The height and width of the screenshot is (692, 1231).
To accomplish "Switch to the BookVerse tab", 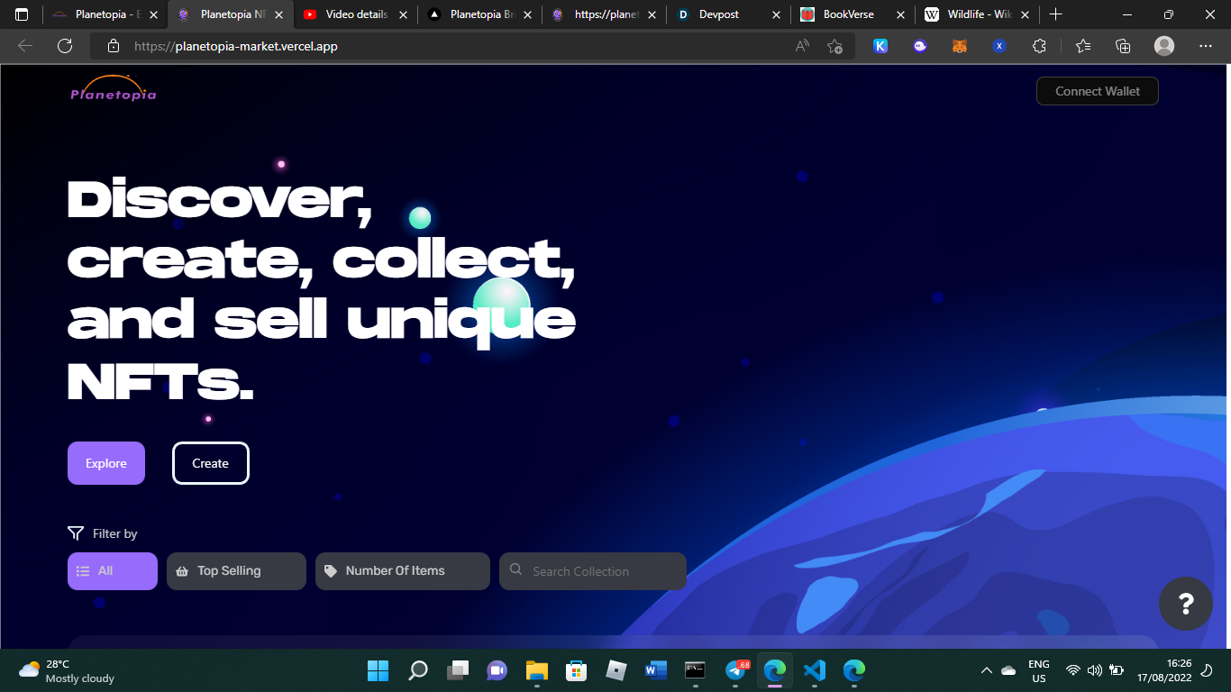I will click(853, 14).
